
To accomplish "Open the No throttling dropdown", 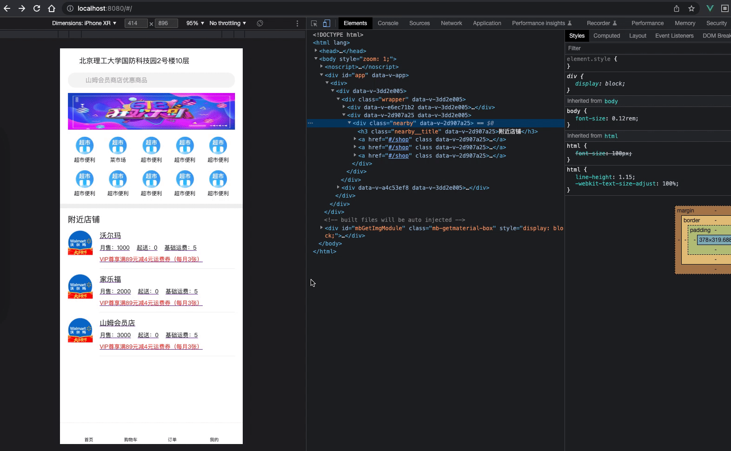I will (228, 23).
